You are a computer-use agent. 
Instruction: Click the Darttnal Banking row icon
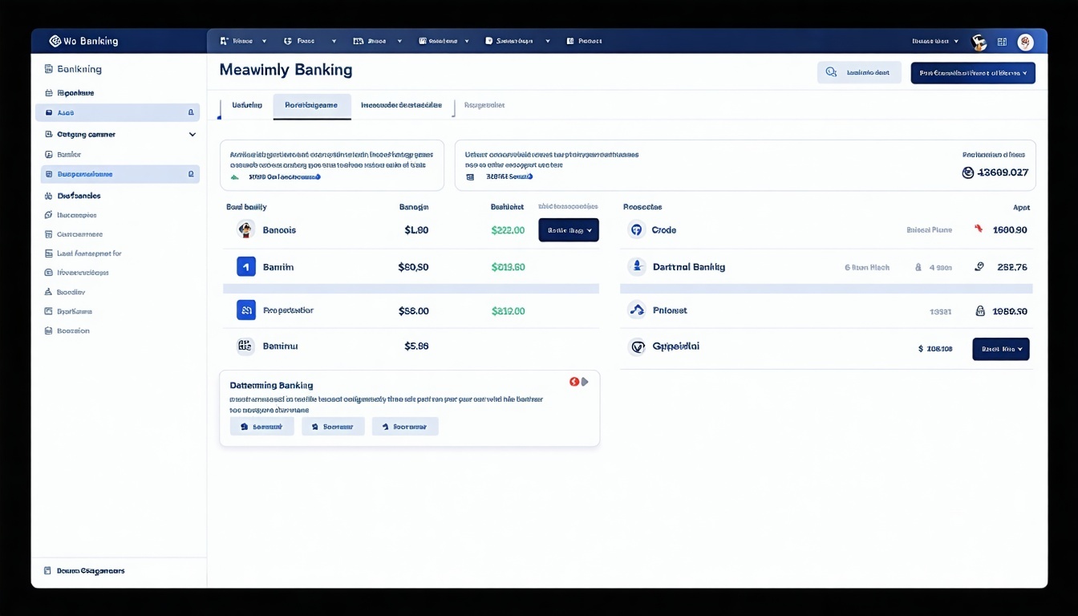coord(636,267)
